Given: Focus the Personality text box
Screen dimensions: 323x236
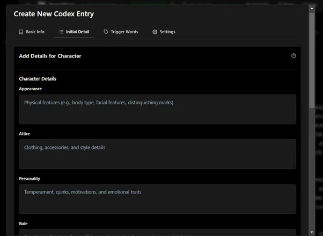Looking at the screenshot, I should click(157, 199).
